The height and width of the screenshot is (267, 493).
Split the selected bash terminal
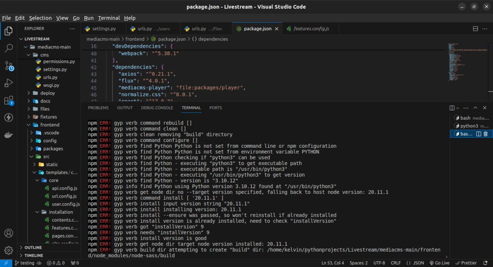tap(478, 134)
